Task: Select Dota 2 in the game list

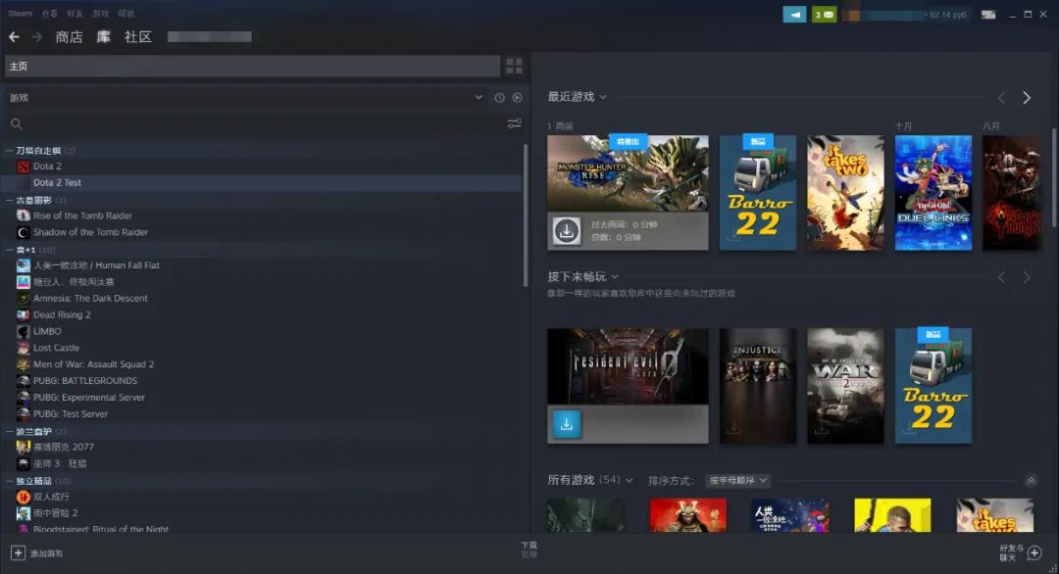Action: point(47,167)
